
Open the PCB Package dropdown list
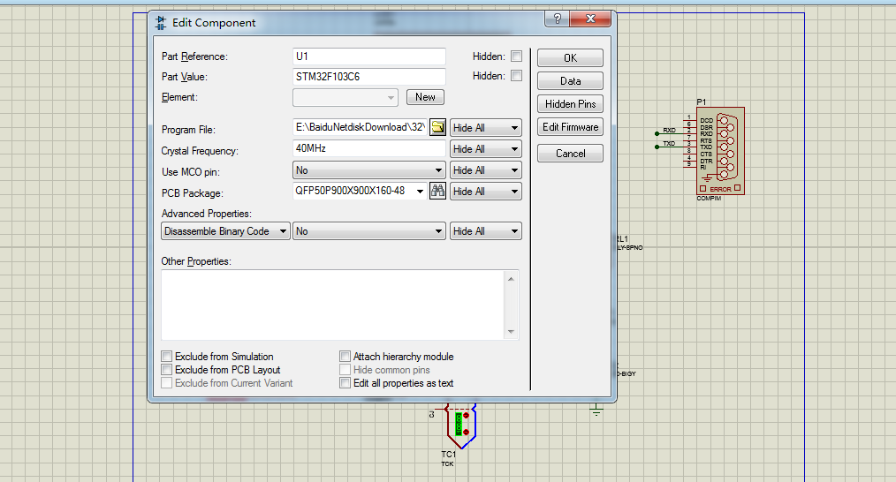[360, 191]
